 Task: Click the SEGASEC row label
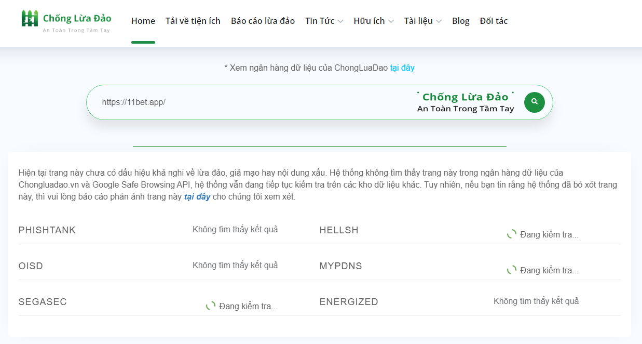coord(43,302)
